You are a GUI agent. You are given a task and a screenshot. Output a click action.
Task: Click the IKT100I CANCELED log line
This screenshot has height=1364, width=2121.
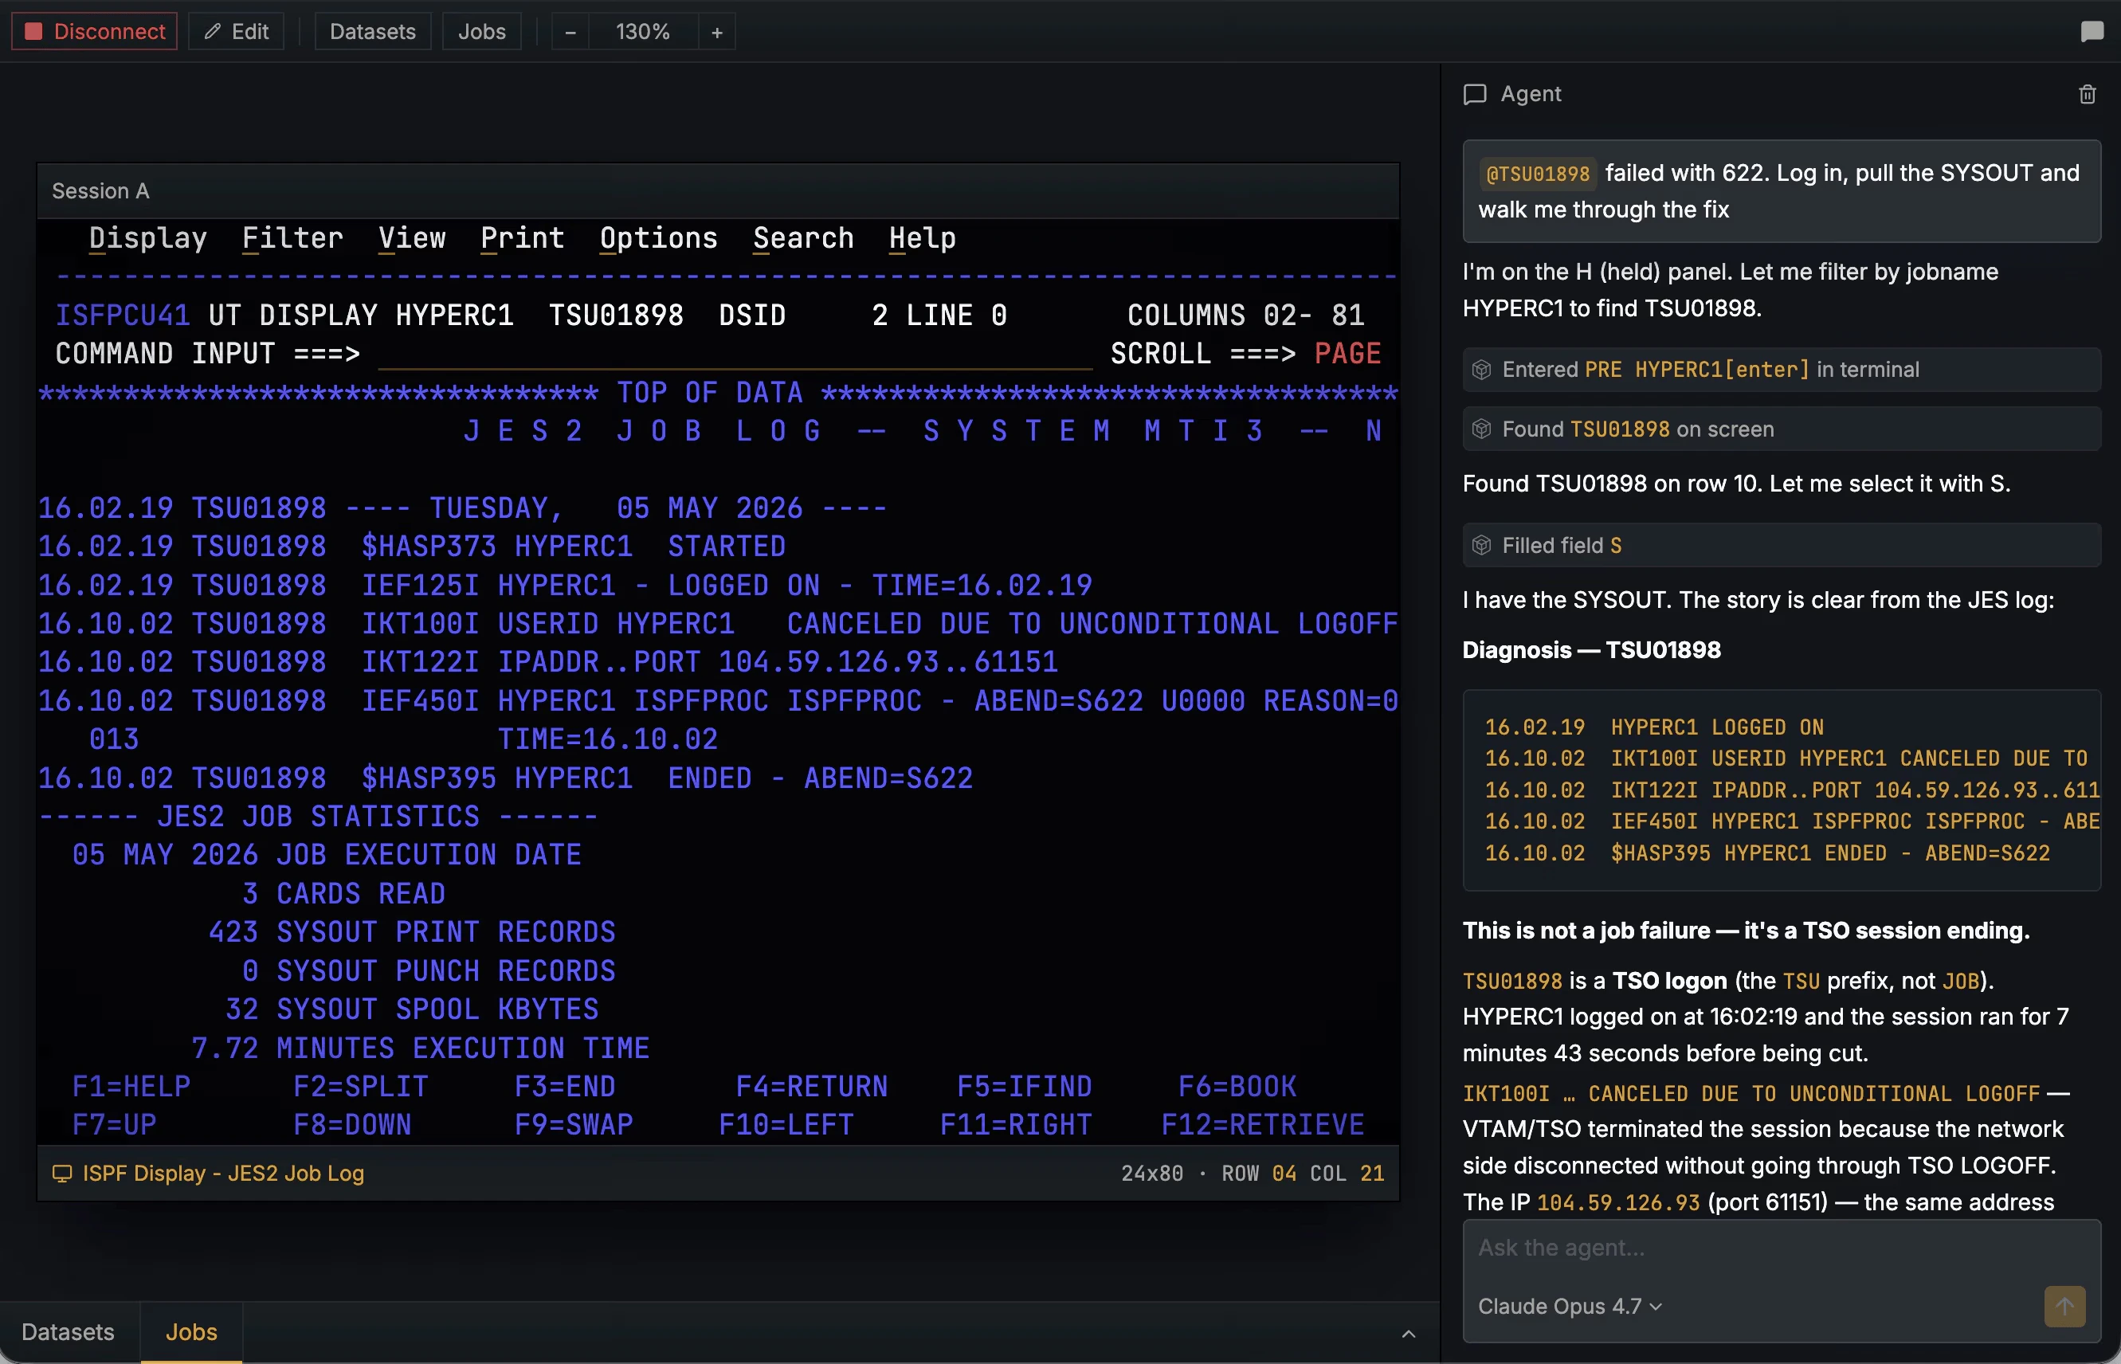pyautogui.click(x=718, y=625)
